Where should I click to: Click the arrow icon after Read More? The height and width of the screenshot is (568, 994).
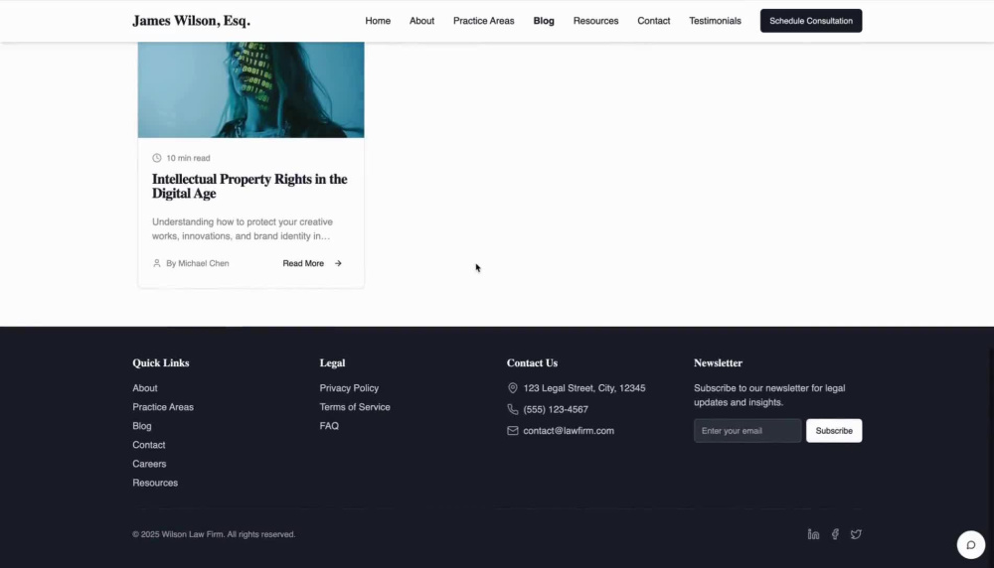(338, 263)
